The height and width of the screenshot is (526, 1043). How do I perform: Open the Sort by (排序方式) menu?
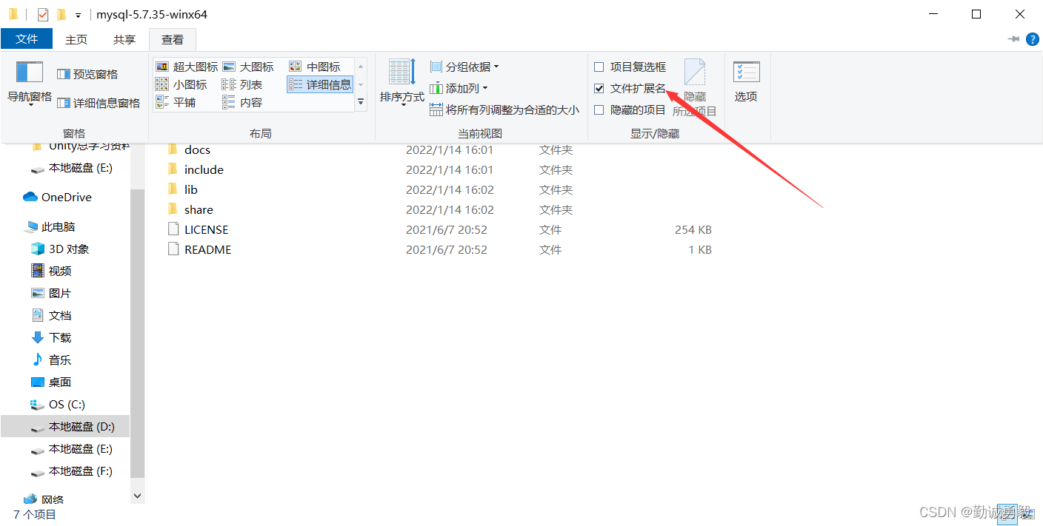(402, 82)
